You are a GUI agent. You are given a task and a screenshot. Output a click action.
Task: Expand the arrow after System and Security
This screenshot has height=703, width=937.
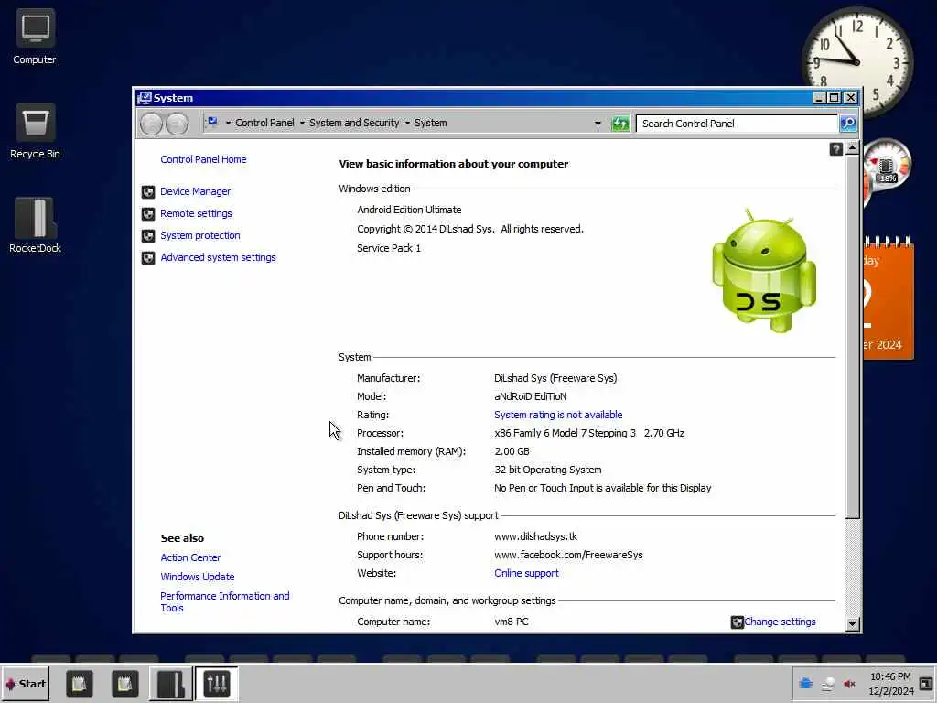point(407,124)
